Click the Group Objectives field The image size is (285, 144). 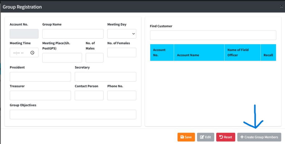(73, 114)
